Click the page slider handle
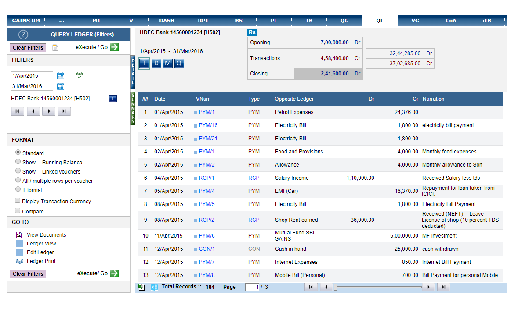518x309 pixels. click(335, 287)
